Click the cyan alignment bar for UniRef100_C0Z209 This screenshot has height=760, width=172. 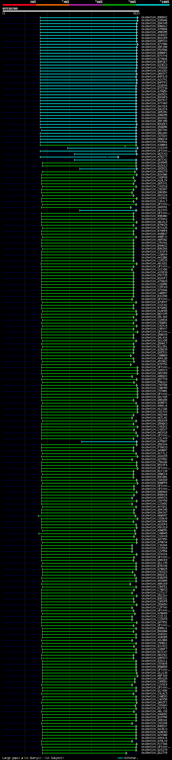pos(103,148)
